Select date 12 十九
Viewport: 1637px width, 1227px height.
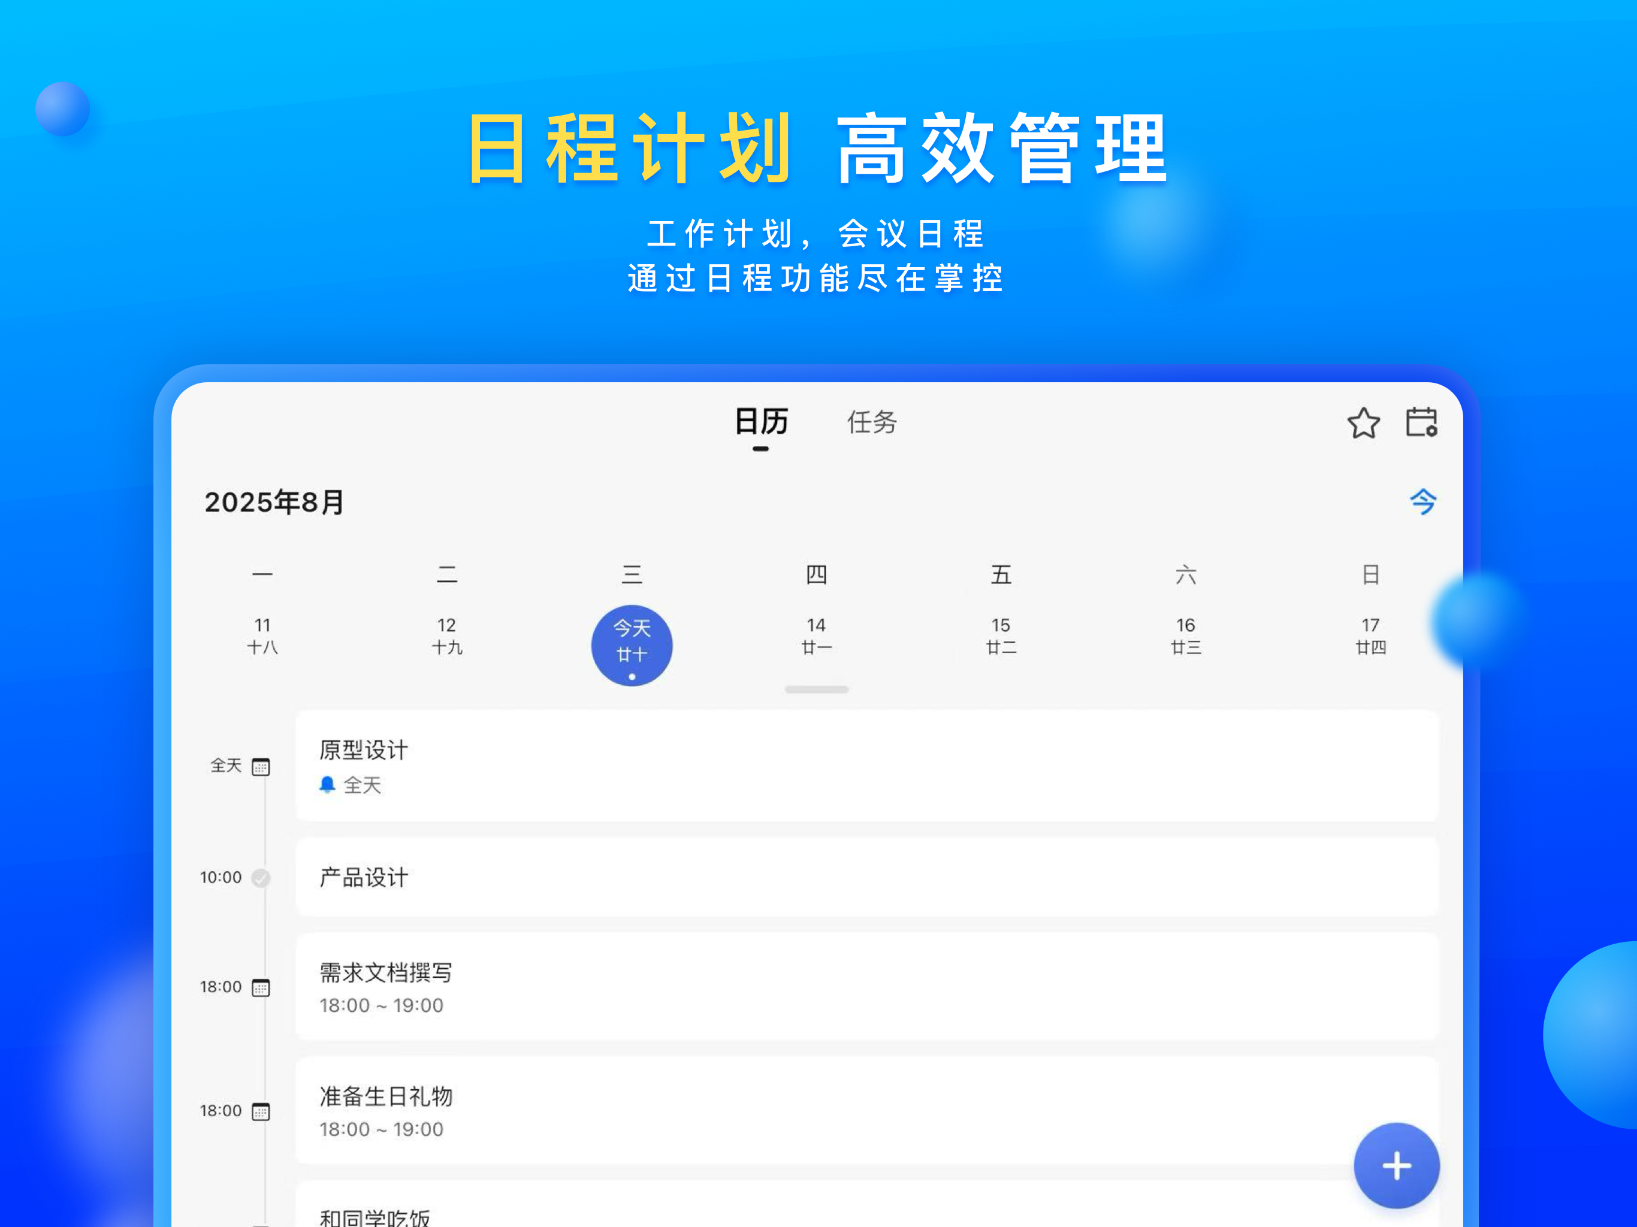click(446, 636)
